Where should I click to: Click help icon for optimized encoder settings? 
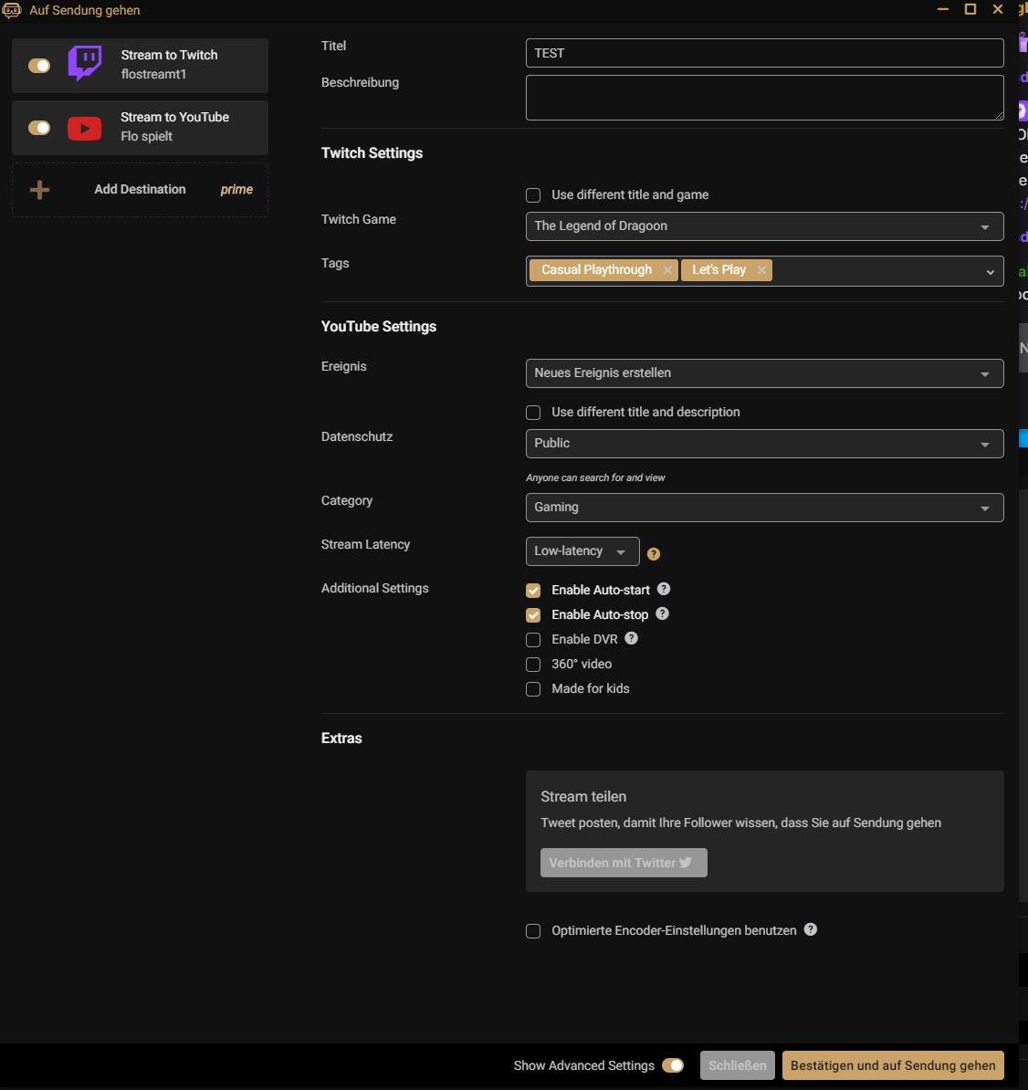click(x=811, y=930)
